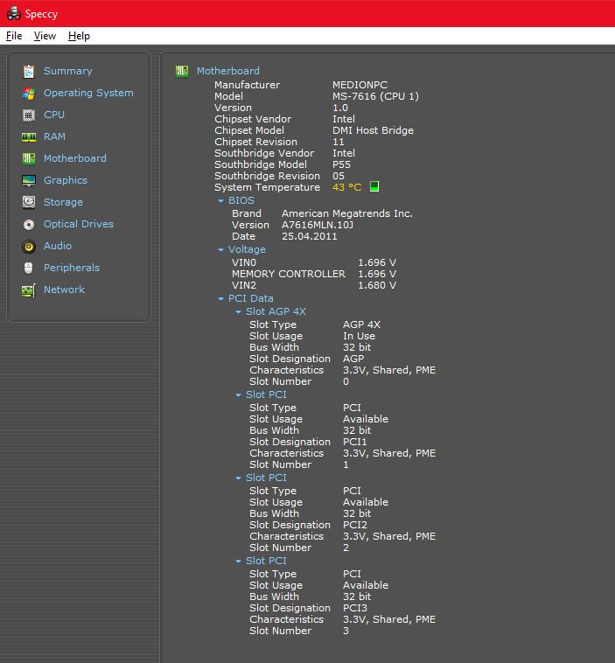Open the Storage section
The height and width of the screenshot is (663, 615).
click(64, 202)
